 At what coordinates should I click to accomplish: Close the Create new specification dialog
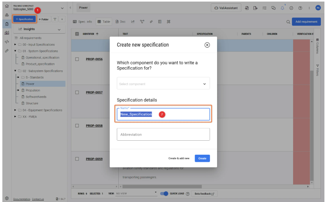207,45
